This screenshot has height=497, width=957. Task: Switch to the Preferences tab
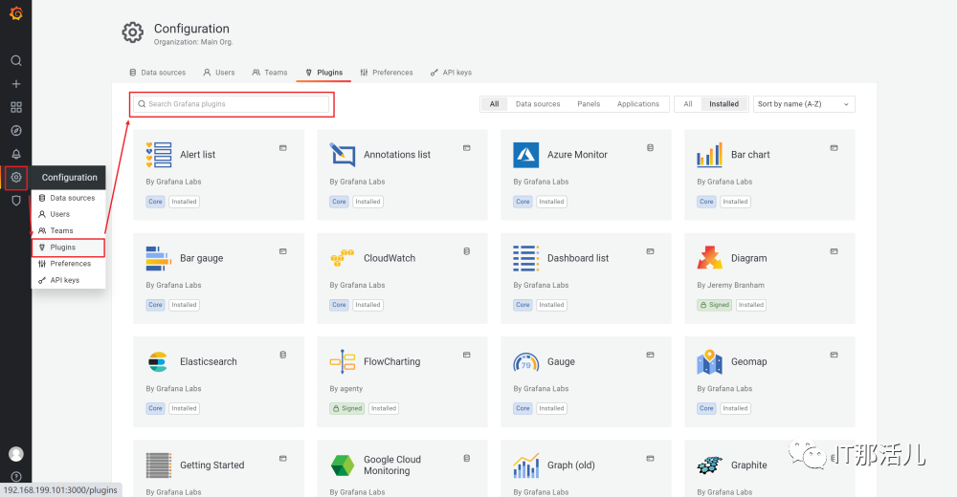coord(387,73)
